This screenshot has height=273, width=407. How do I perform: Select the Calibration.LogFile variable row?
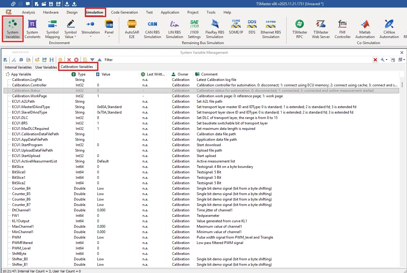(201, 80)
